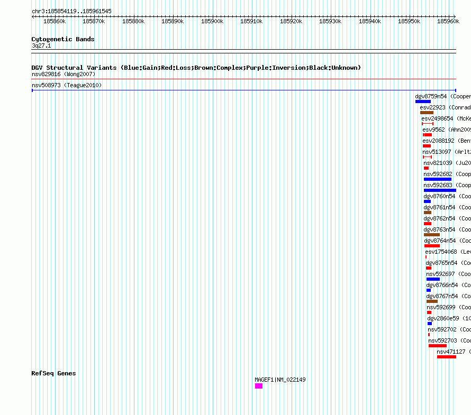Click the magenta MAGEF1 gene box
Screen dimensions: 471x415
(x=259, y=386)
